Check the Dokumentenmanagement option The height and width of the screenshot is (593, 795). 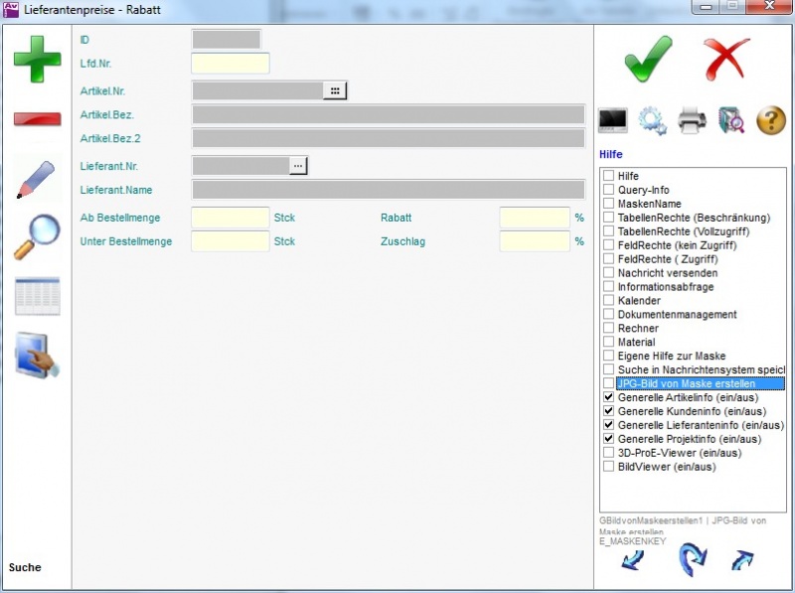608,315
